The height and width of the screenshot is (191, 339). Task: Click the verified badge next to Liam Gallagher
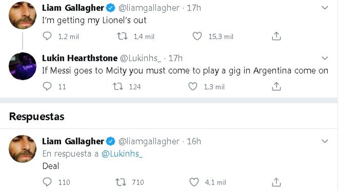(110, 8)
